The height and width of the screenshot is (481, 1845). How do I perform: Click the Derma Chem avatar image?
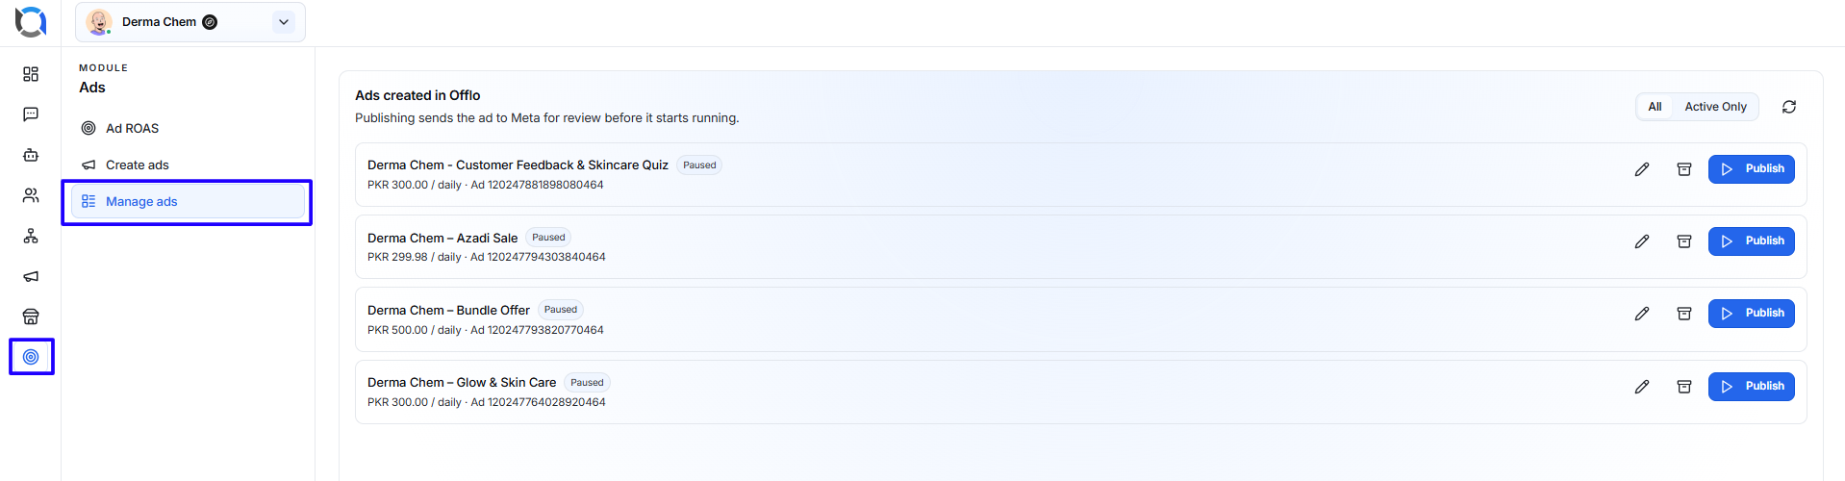tap(99, 22)
